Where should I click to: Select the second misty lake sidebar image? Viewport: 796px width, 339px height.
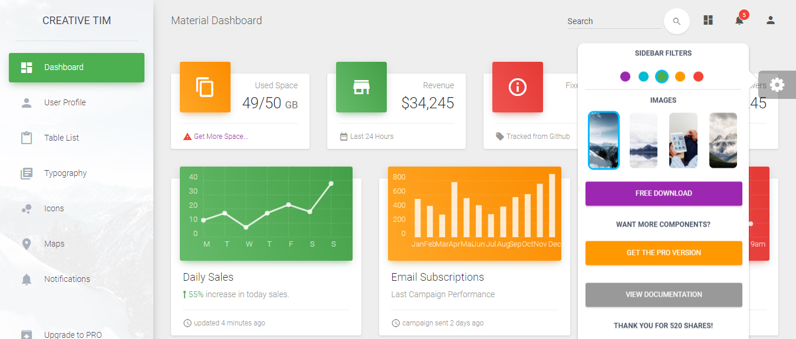[x=644, y=140]
